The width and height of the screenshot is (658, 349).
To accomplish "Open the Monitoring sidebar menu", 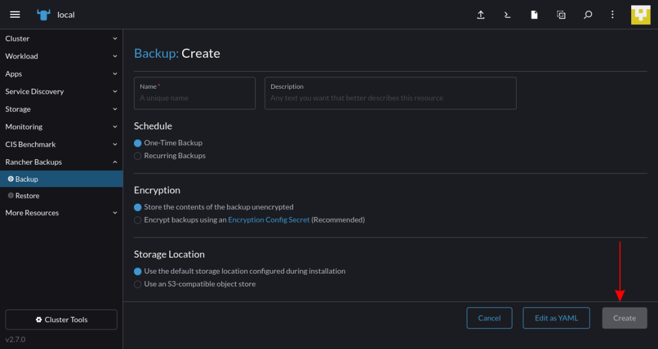I will click(x=62, y=126).
